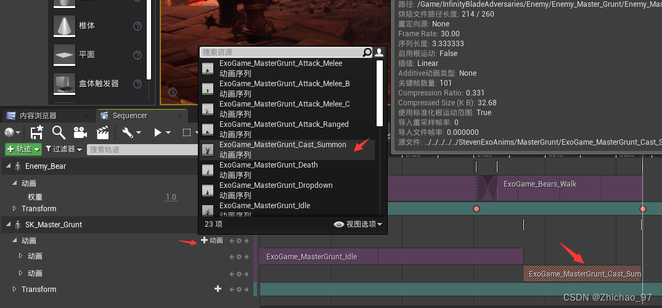662x308 pixels.
Task: Select ExoGame_MasterGrunt_Attack_Melee_C animation asset
Action: coord(287,109)
